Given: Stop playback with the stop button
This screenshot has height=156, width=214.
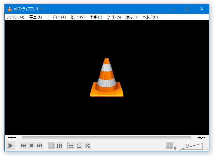Looking at the screenshot, I should pyautogui.click(x=31, y=146).
